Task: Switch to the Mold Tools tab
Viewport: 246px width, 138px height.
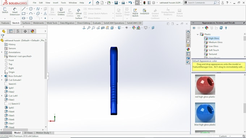Action: (52, 23)
